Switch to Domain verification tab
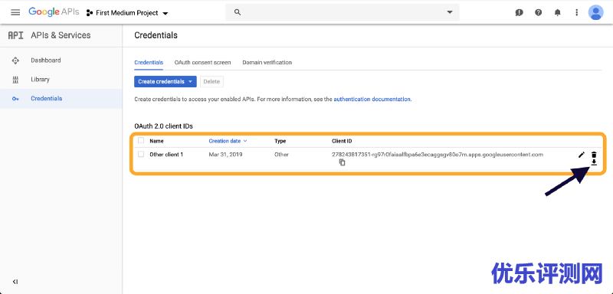Image resolution: width=613 pixels, height=294 pixels. click(267, 63)
